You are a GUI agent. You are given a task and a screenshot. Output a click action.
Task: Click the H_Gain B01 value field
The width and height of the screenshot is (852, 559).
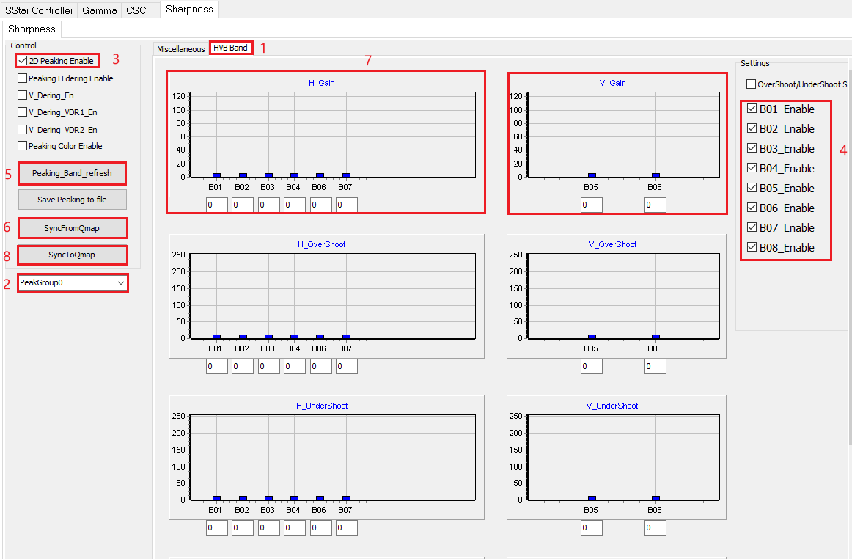click(x=217, y=205)
